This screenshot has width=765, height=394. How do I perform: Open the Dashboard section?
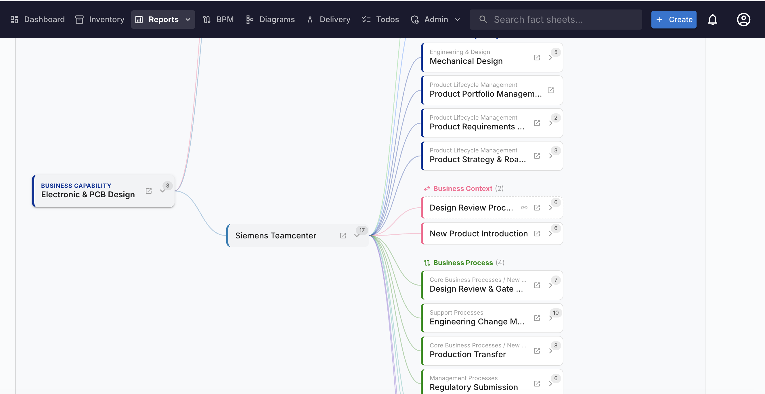pos(37,19)
